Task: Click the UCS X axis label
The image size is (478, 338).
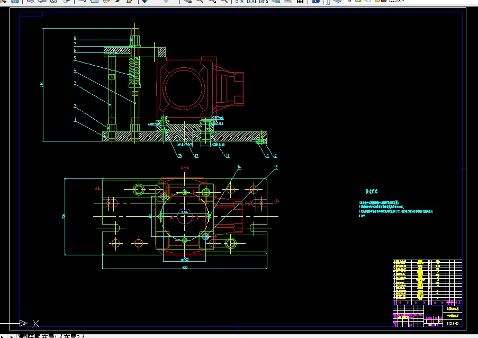Action: click(35, 323)
